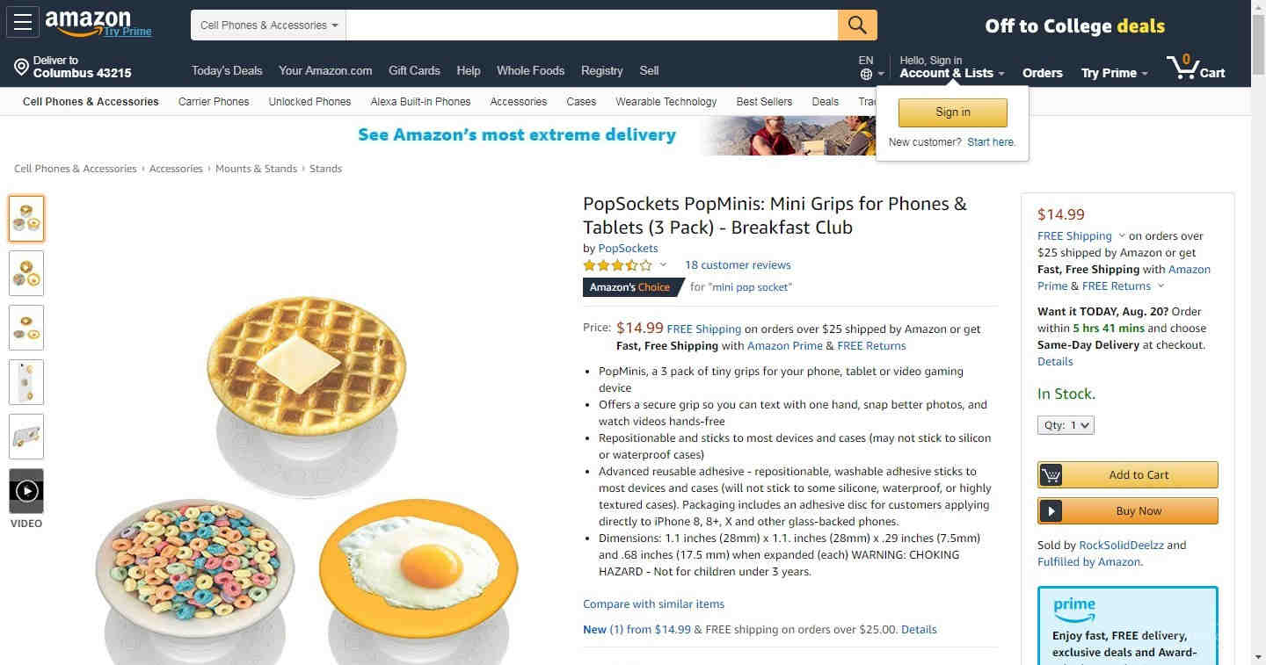
Task: Open the Cell Phones & Accessories search category dropdown
Action: 268,25
